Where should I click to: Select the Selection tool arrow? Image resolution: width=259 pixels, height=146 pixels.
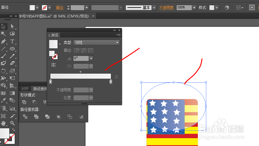tap(3, 26)
